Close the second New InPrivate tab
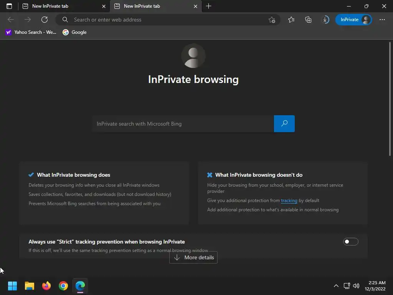Image resolution: width=393 pixels, height=295 pixels. coord(195,6)
